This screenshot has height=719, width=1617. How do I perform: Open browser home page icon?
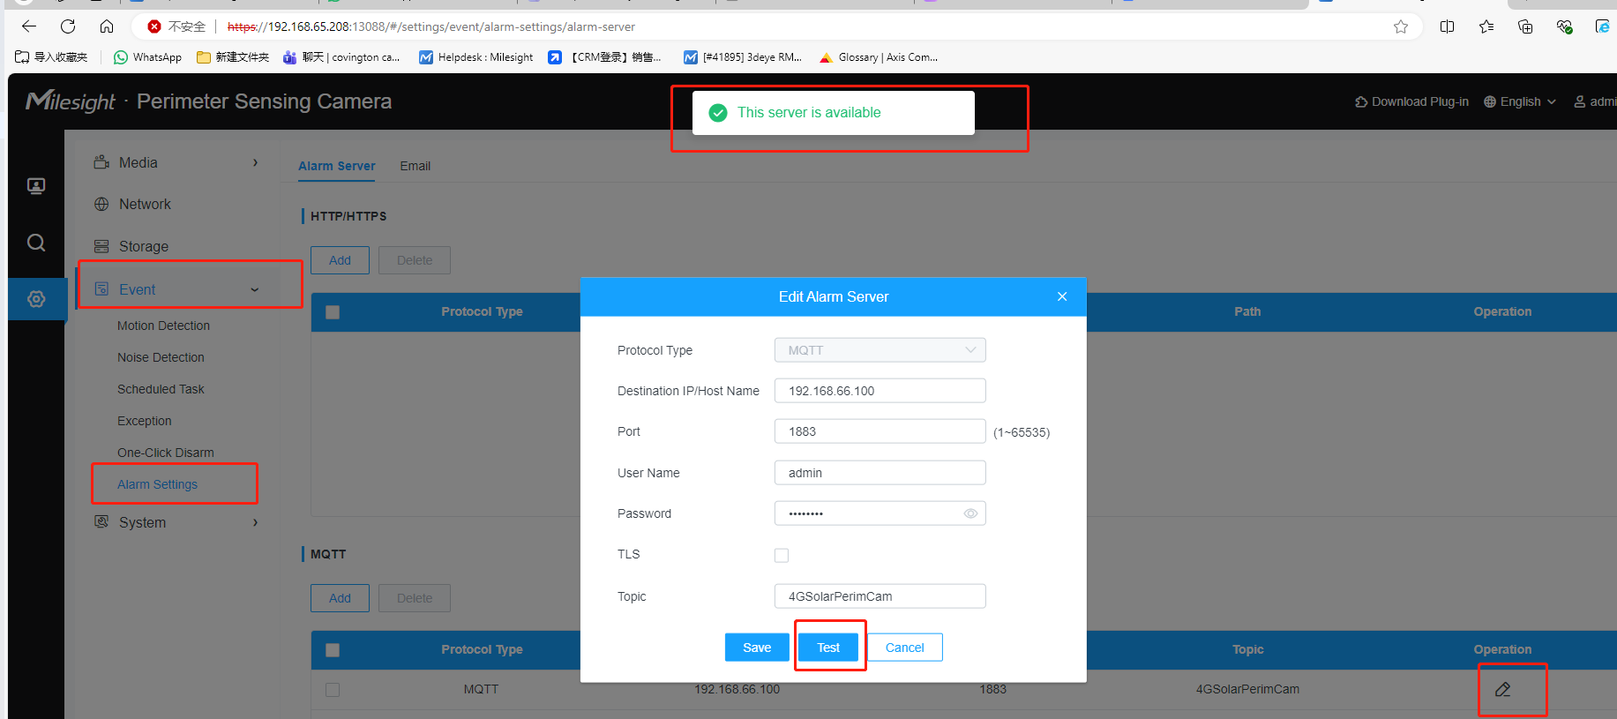[107, 26]
